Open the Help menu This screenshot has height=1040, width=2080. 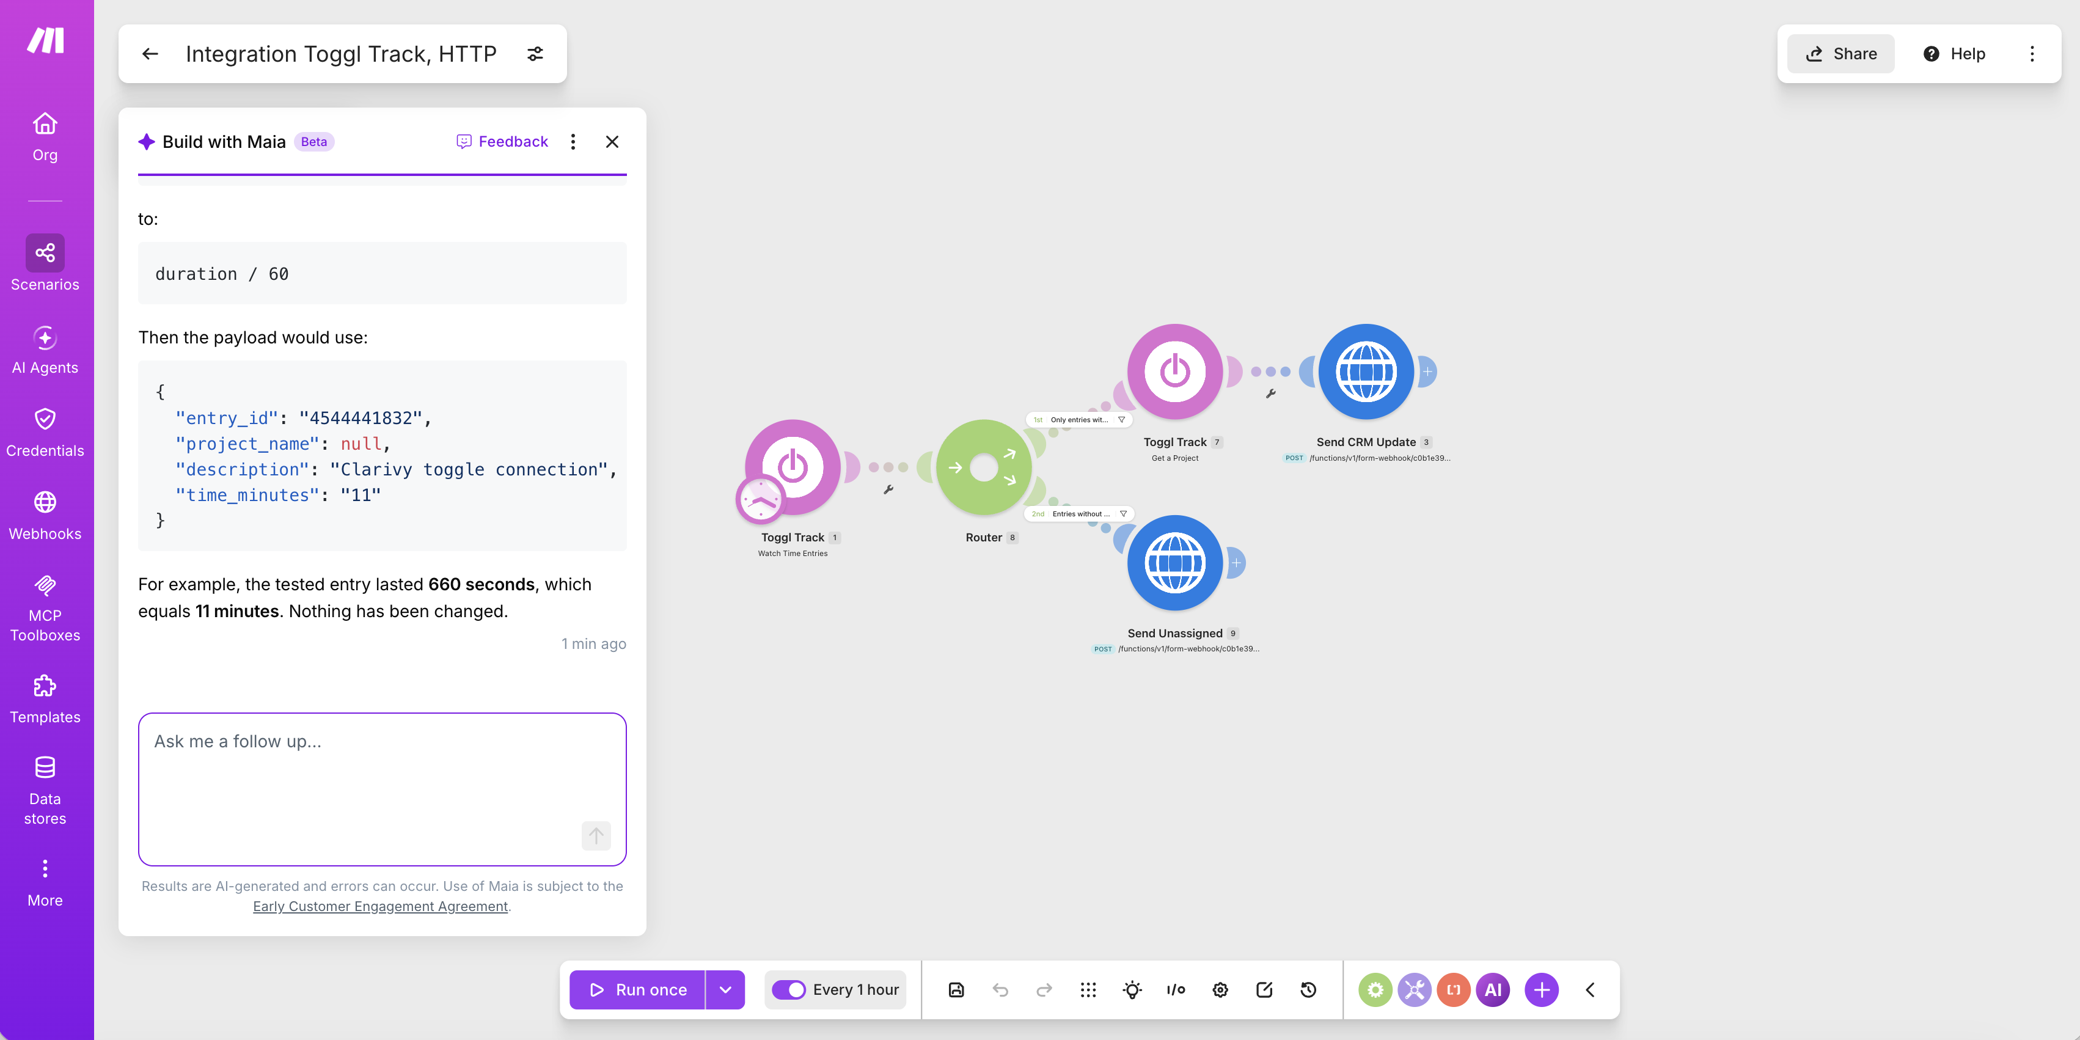click(1954, 54)
